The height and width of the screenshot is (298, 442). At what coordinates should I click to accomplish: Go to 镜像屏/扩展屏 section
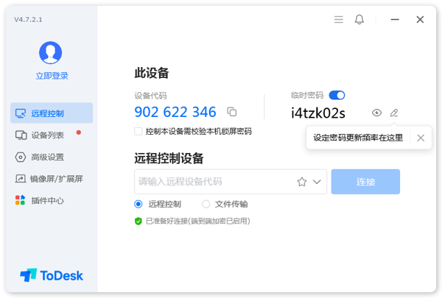(52, 178)
